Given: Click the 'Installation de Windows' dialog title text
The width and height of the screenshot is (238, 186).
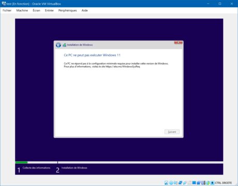Looking at the screenshot, I should click(80, 45).
